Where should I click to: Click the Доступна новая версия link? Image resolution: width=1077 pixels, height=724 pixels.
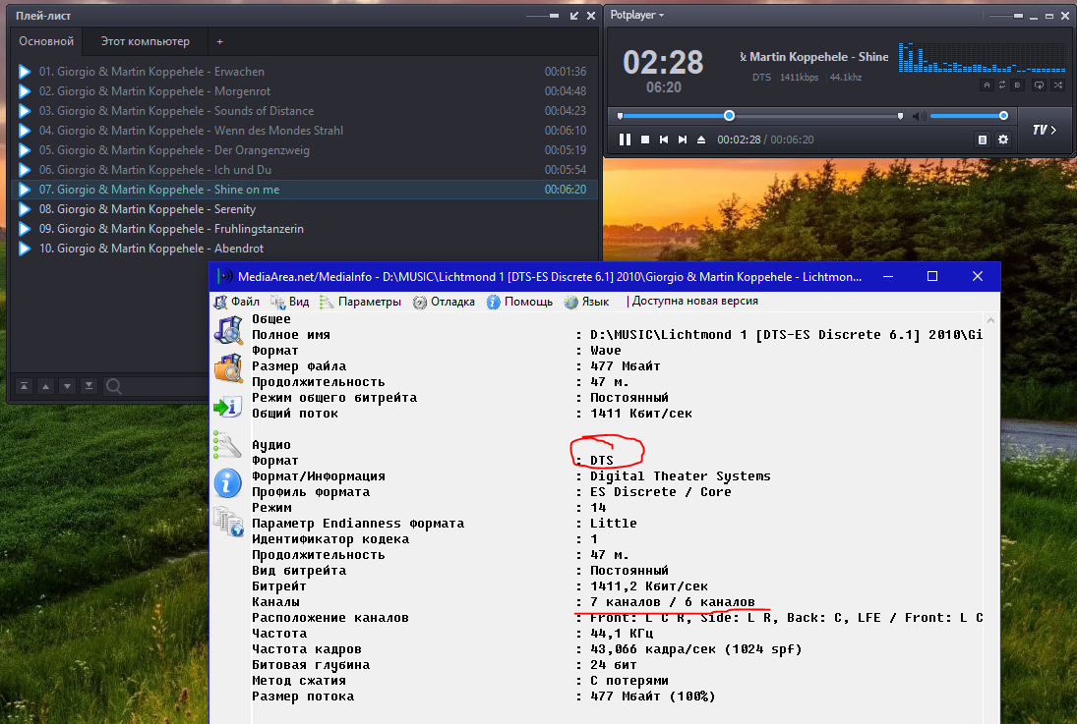pos(694,301)
